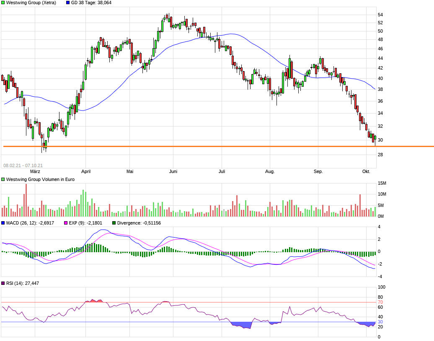This screenshot has width=434, height=341.
Task: Click the green volume legend swatch
Action: click(3, 179)
